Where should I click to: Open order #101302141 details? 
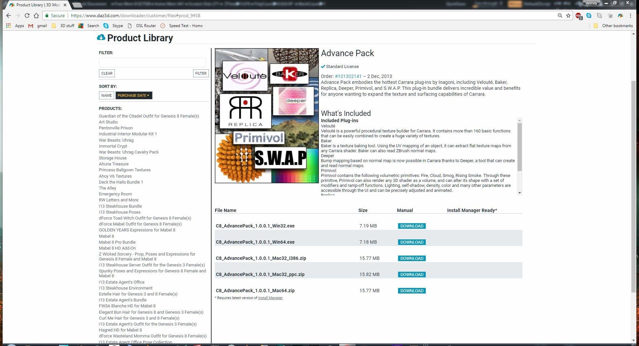(x=348, y=76)
